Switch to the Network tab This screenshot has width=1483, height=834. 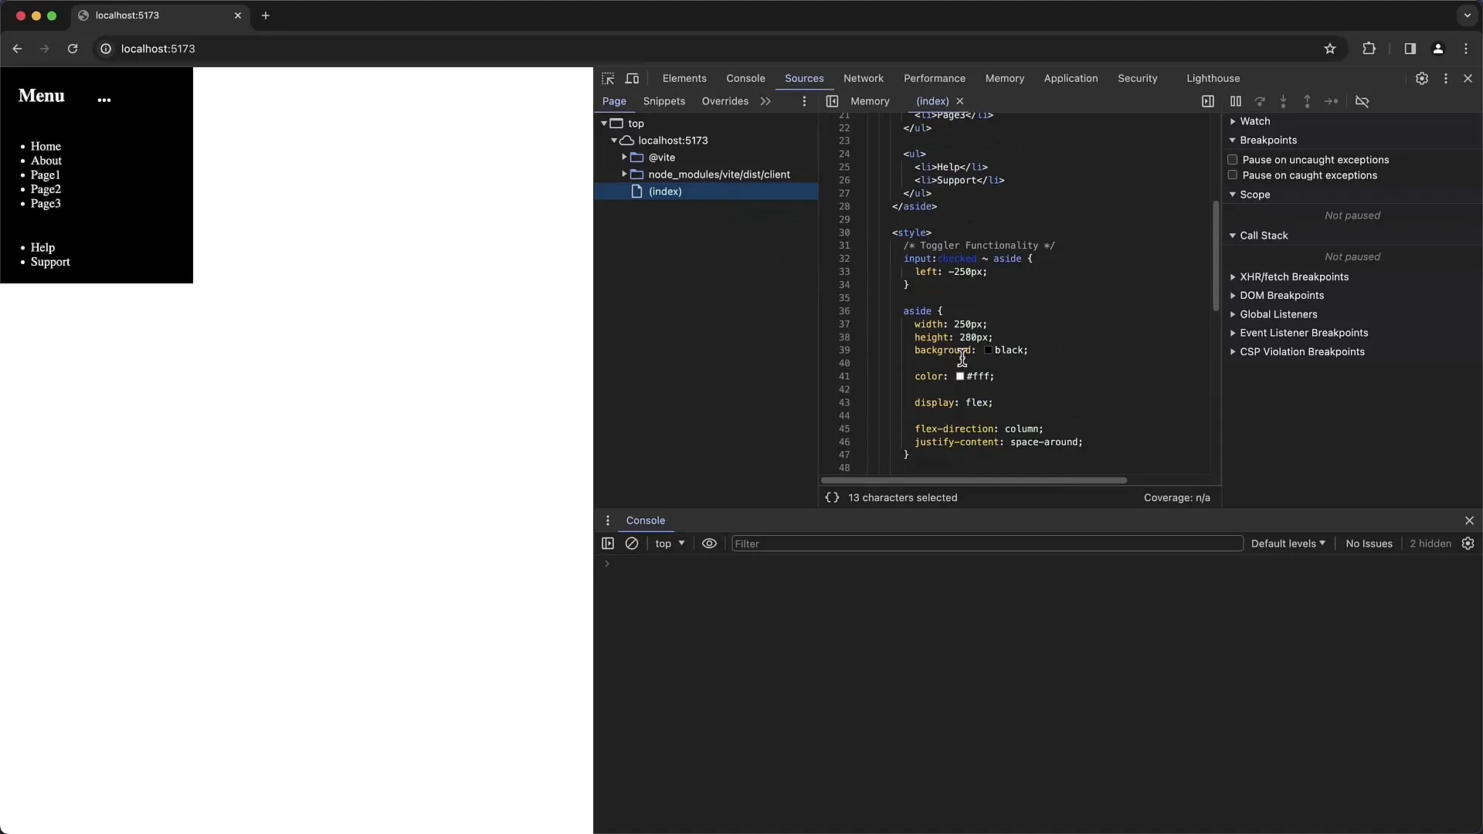pyautogui.click(x=864, y=78)
